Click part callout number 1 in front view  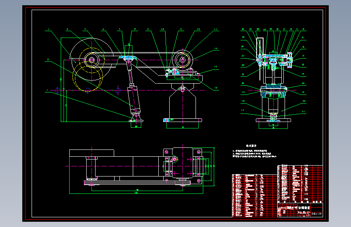point(47,90)
